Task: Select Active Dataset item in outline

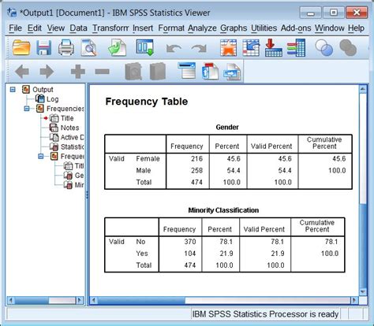Action: tap(73, 137)
